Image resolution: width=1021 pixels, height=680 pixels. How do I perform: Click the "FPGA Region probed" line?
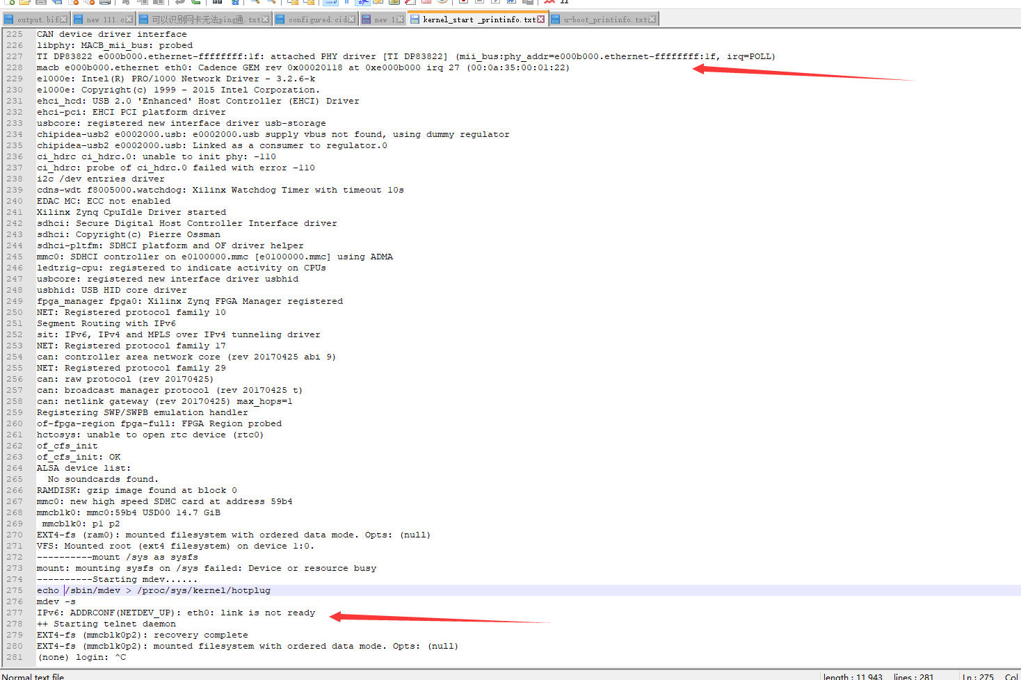pyautogui.click(x=159, y=423)
